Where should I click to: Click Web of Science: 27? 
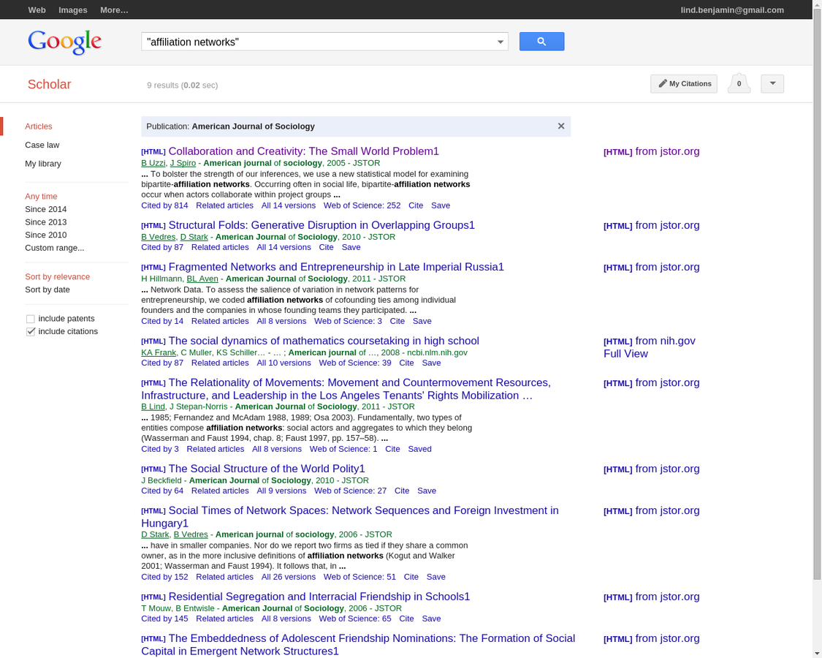(350, 491)
